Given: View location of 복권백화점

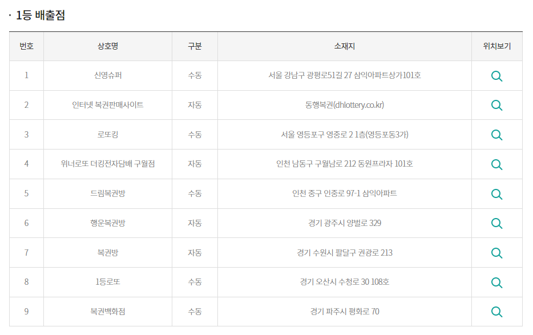Looking at the screenshot, I should tap(496, 312).
